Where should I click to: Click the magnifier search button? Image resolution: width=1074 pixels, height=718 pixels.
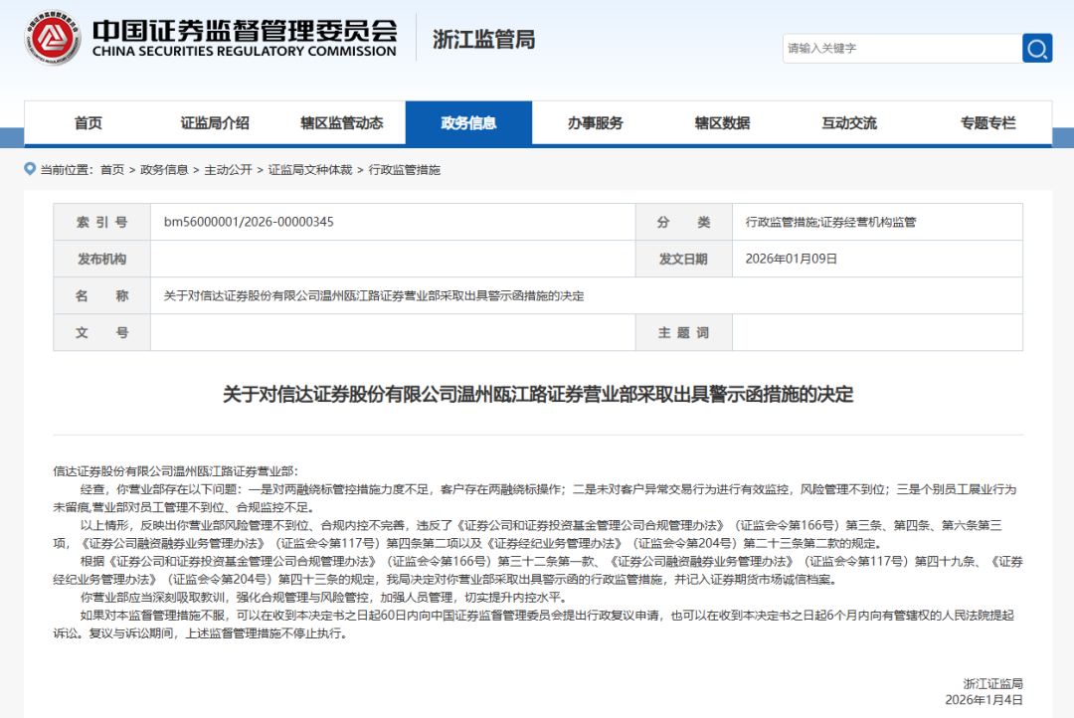pyautogui.click(x=1037, y=48)
